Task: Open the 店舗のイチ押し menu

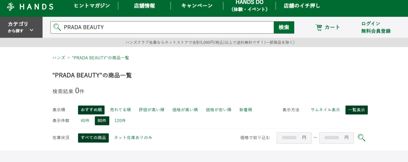Action: (302, 6)
